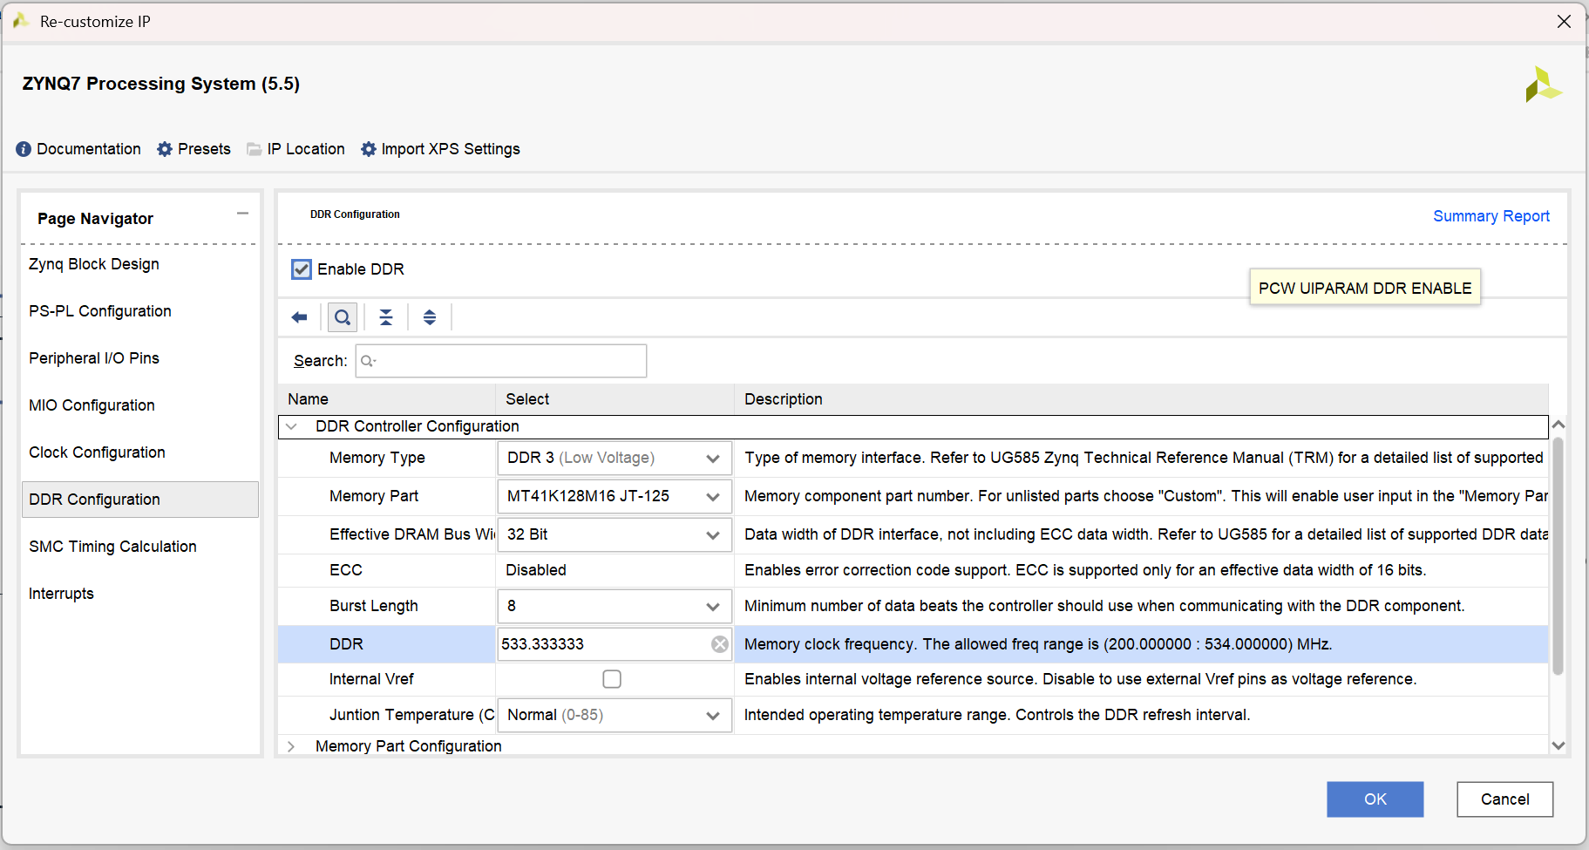Click the expand all toolbar icon
This screenshot has width=1589, height=850.
click(430, 317)
